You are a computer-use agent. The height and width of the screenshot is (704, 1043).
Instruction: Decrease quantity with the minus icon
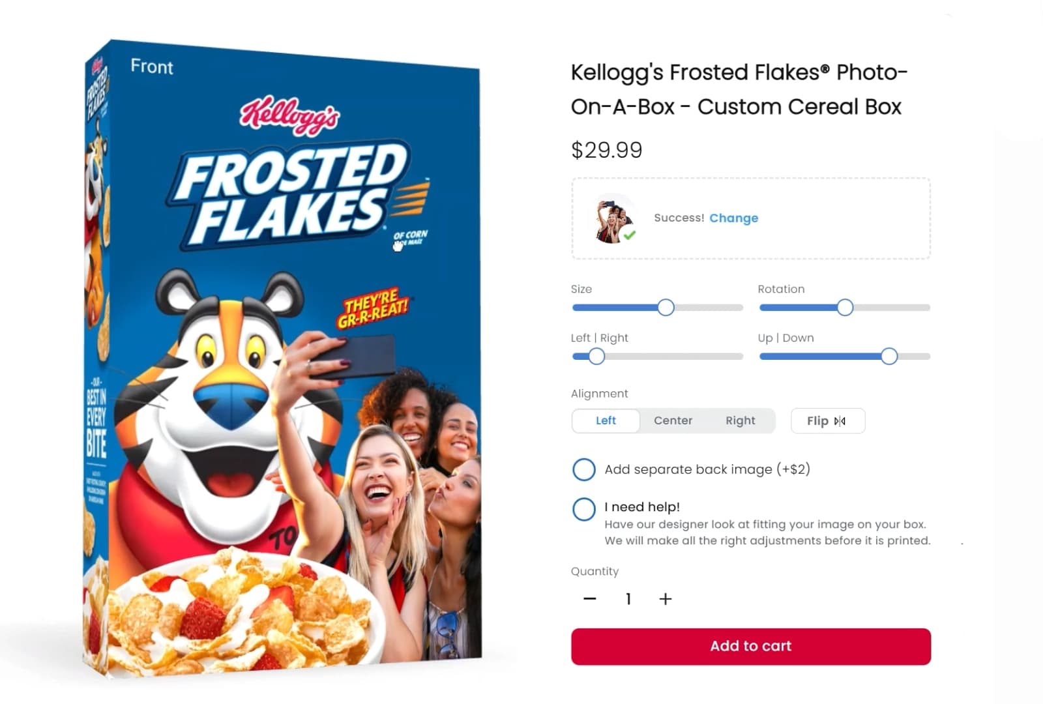pos(590,599)
